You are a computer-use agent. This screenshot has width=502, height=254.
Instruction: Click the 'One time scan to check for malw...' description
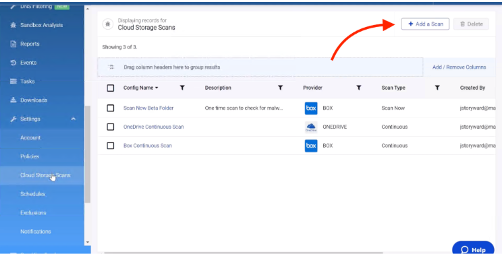244,108
